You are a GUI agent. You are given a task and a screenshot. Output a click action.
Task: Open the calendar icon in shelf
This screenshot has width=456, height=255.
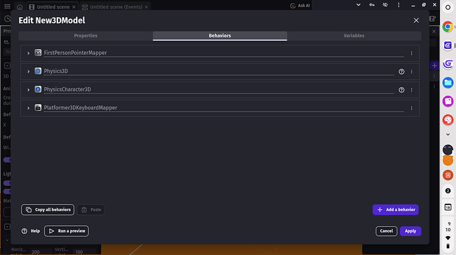(x=448, y=207)
